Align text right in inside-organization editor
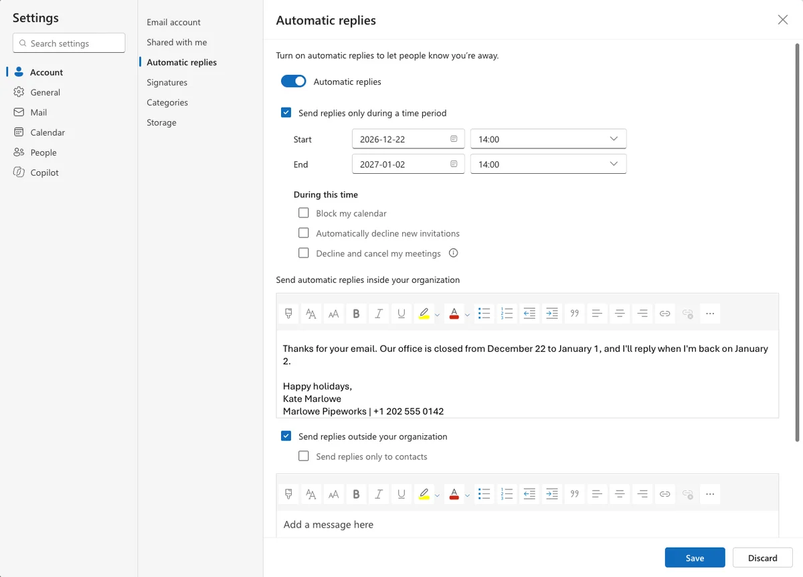 tap(642, 313)
